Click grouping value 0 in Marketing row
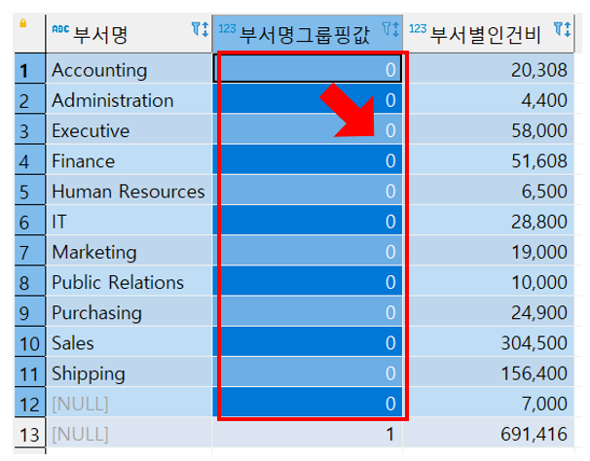Viewport: 590px width, 461px height. click(308, 251)
